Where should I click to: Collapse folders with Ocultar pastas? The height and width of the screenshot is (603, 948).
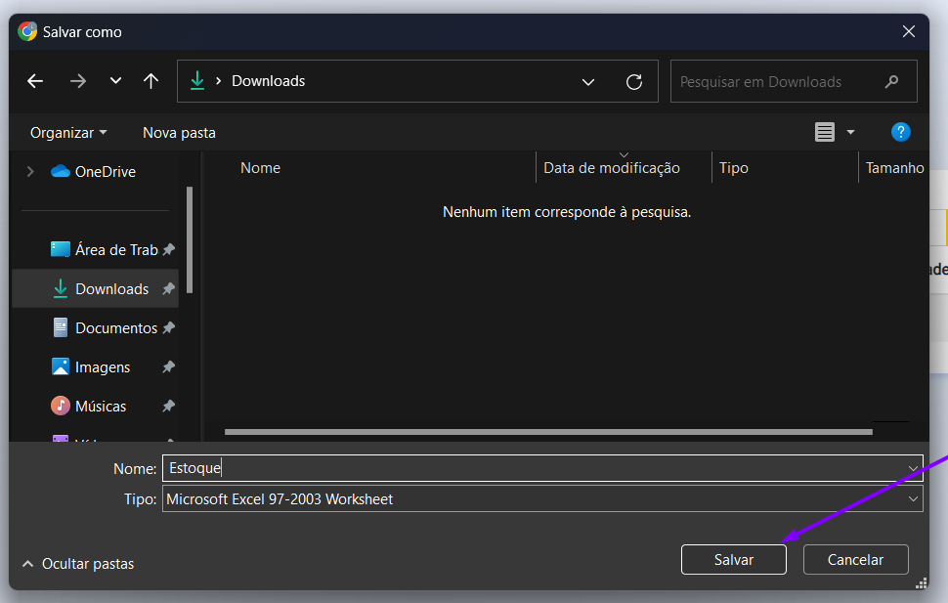tap(78, 564)
